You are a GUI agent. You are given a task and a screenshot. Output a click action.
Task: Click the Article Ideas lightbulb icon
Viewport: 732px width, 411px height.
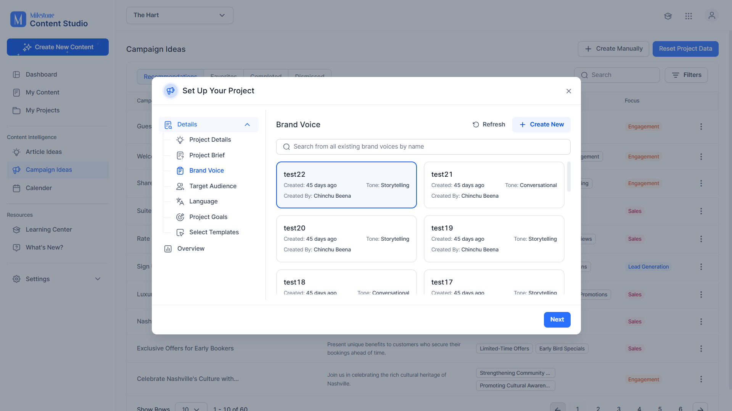(x=16, y=152)
